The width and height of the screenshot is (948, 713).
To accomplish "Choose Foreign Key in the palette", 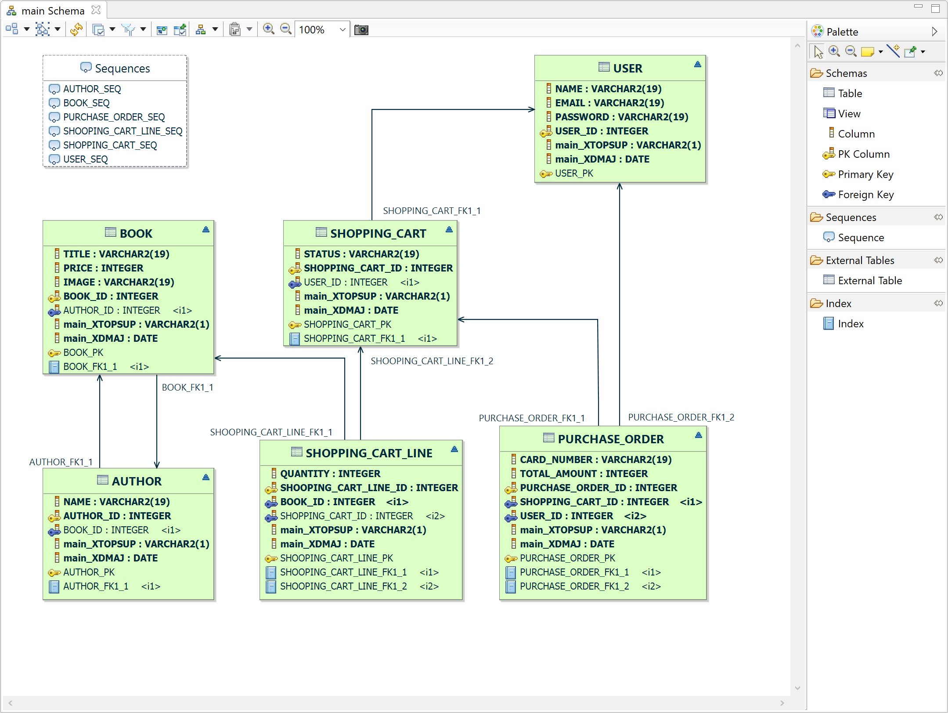I will pyautogui.click(x=865, y=195).
